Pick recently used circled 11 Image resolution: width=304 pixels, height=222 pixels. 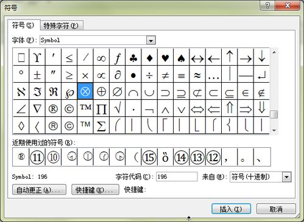click(x=37, y=157)
